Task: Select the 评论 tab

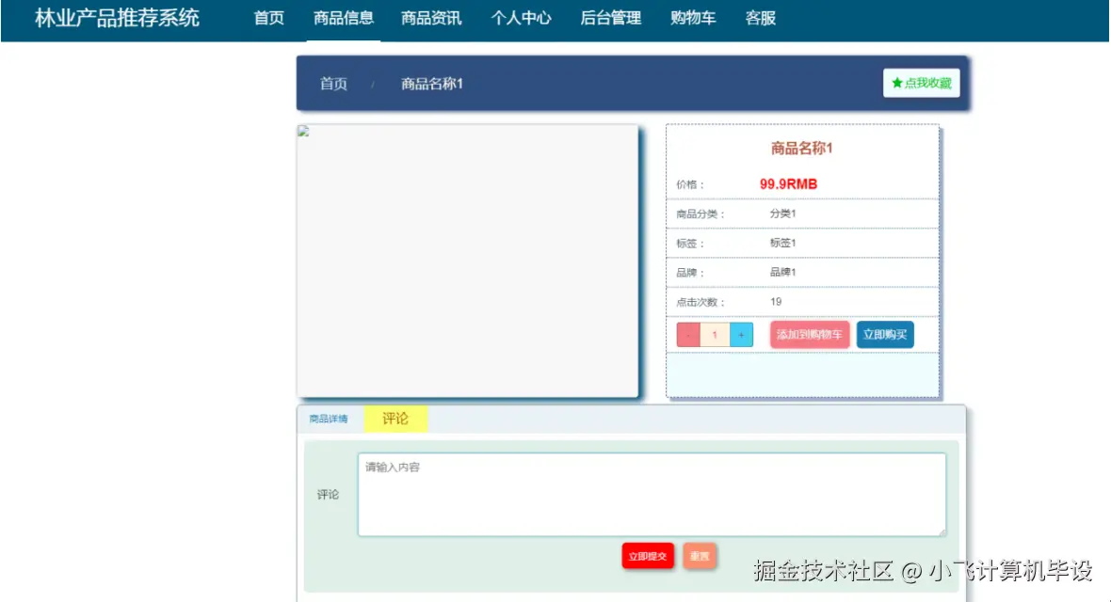Action: pyautogui.click(x=395, y=419)
